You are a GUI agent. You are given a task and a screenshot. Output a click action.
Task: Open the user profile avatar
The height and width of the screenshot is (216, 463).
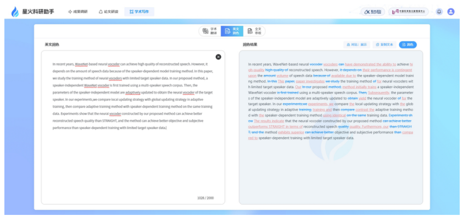click(450, 11)
